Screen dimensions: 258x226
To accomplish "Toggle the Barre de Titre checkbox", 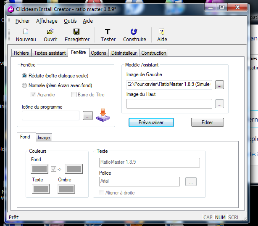I will (74, 94).
